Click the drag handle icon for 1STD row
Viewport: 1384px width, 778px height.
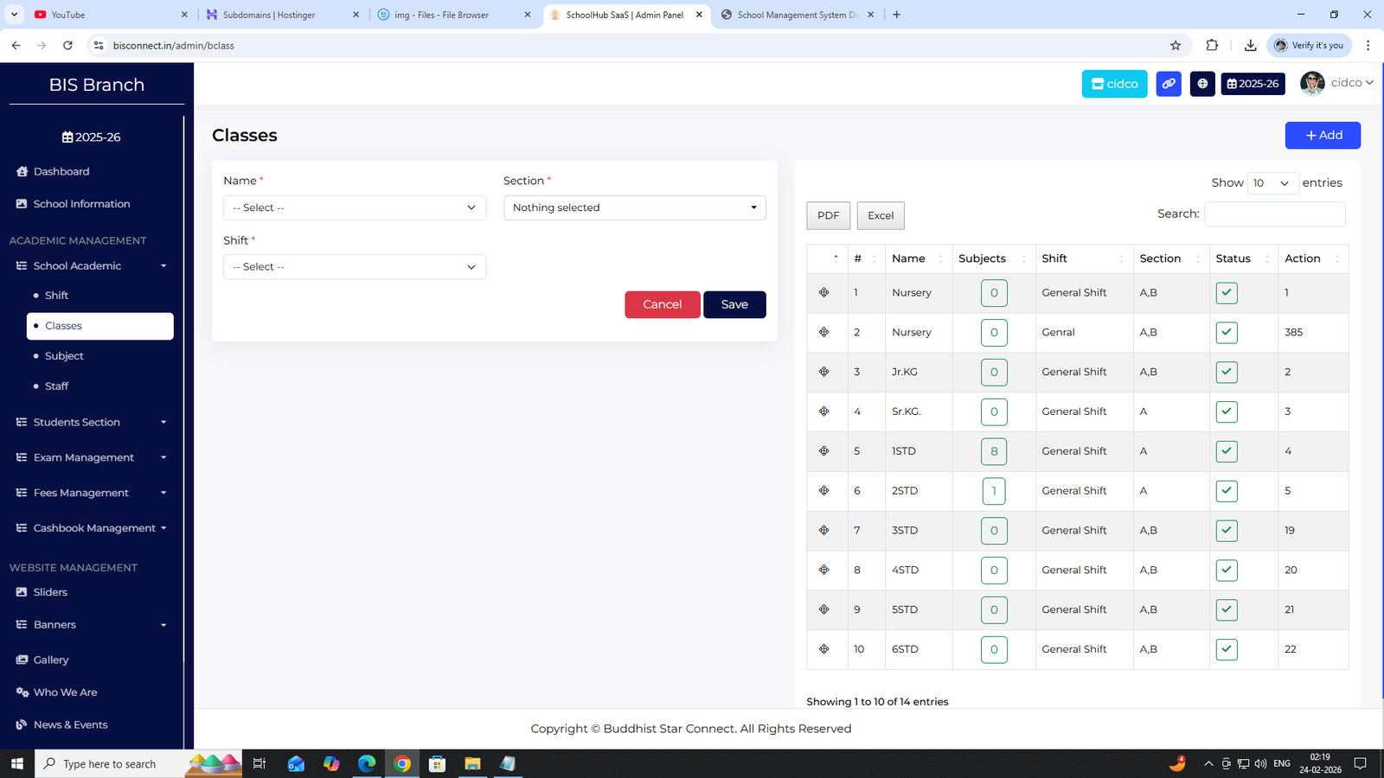tap(824, 451)
